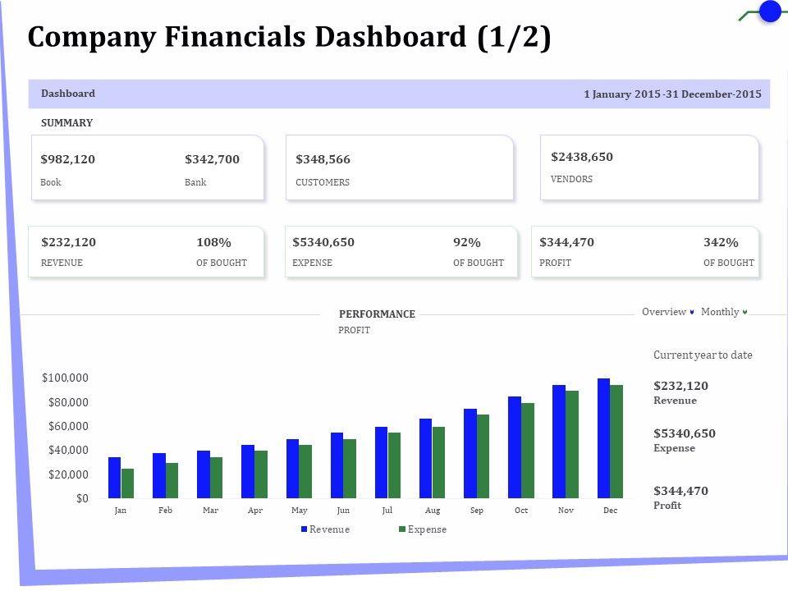Click year-to-date Expense $5340,650 beside chart
The width and height of the screenshot is (788, 591).
coord(684,433)
